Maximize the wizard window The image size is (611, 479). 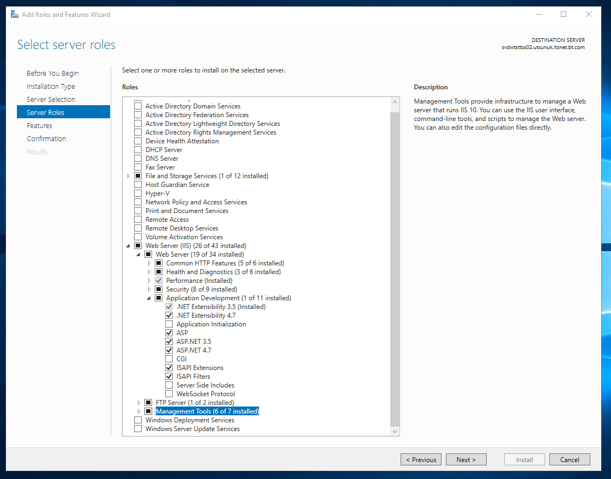pos(564,14)
